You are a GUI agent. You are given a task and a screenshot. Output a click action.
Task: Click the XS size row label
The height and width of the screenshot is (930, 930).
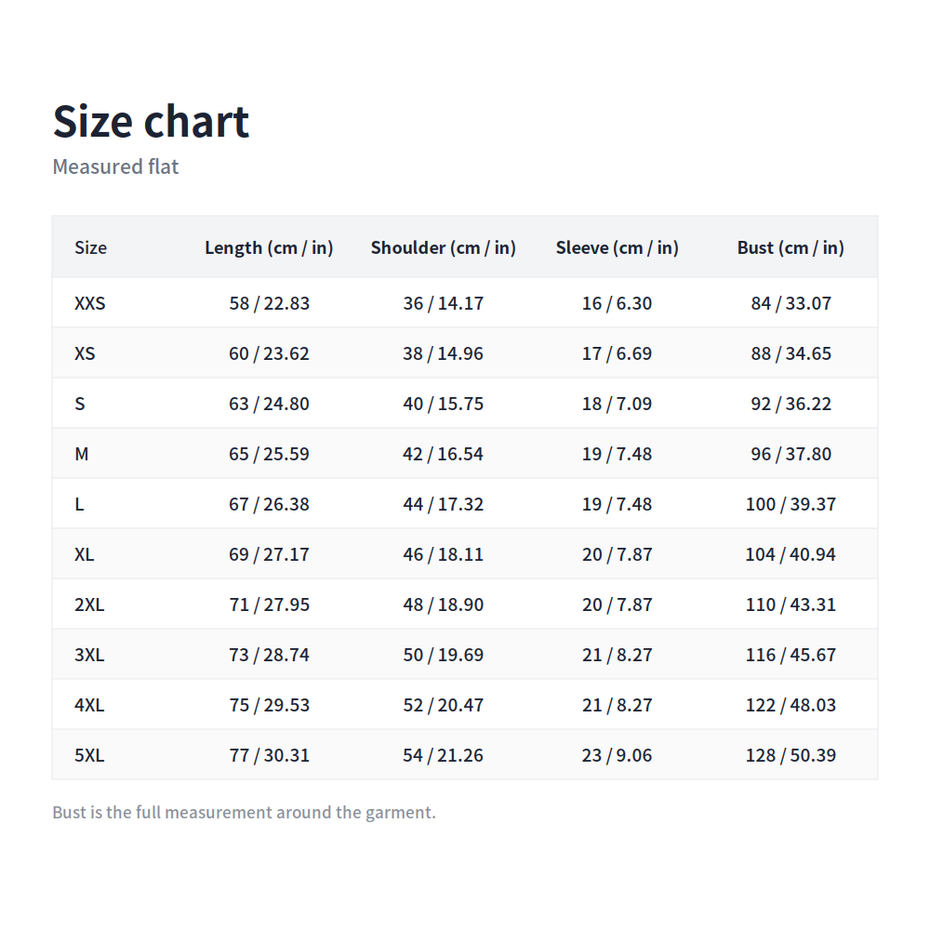click(x=85, y=353)
